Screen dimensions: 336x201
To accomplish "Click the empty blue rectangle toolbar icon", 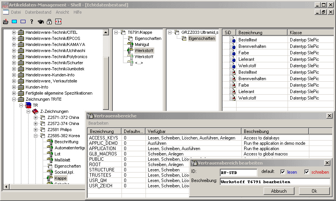I will 23,21.
